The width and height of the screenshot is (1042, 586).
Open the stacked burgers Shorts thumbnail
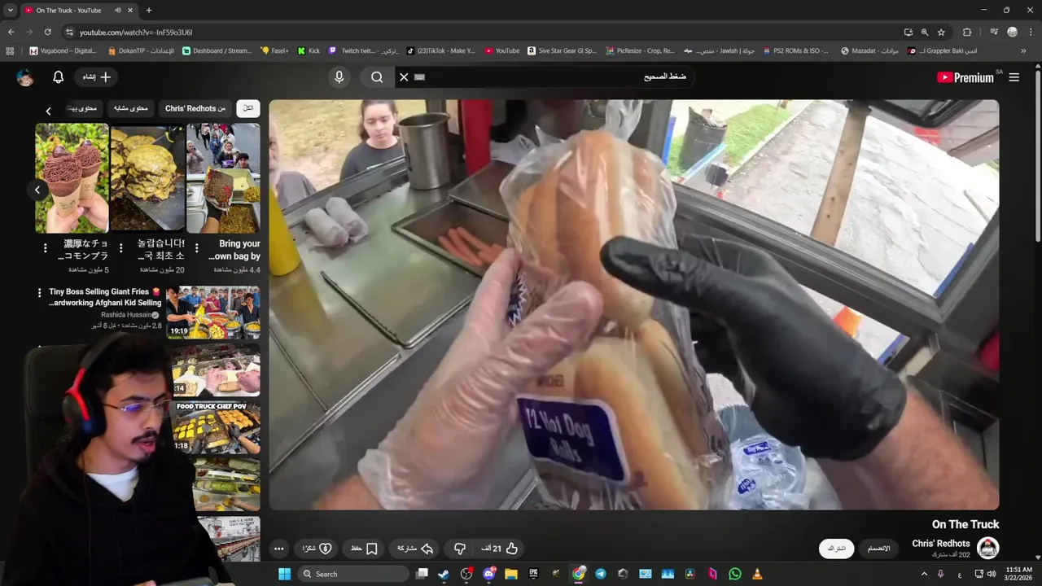click(x=147, y=178)
